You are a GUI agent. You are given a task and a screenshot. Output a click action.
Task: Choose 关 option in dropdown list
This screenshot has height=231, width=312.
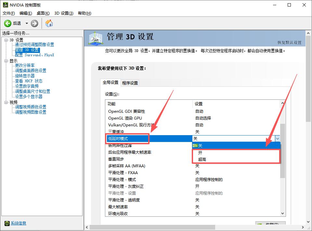pyautogui.click(x=236, y=146)
